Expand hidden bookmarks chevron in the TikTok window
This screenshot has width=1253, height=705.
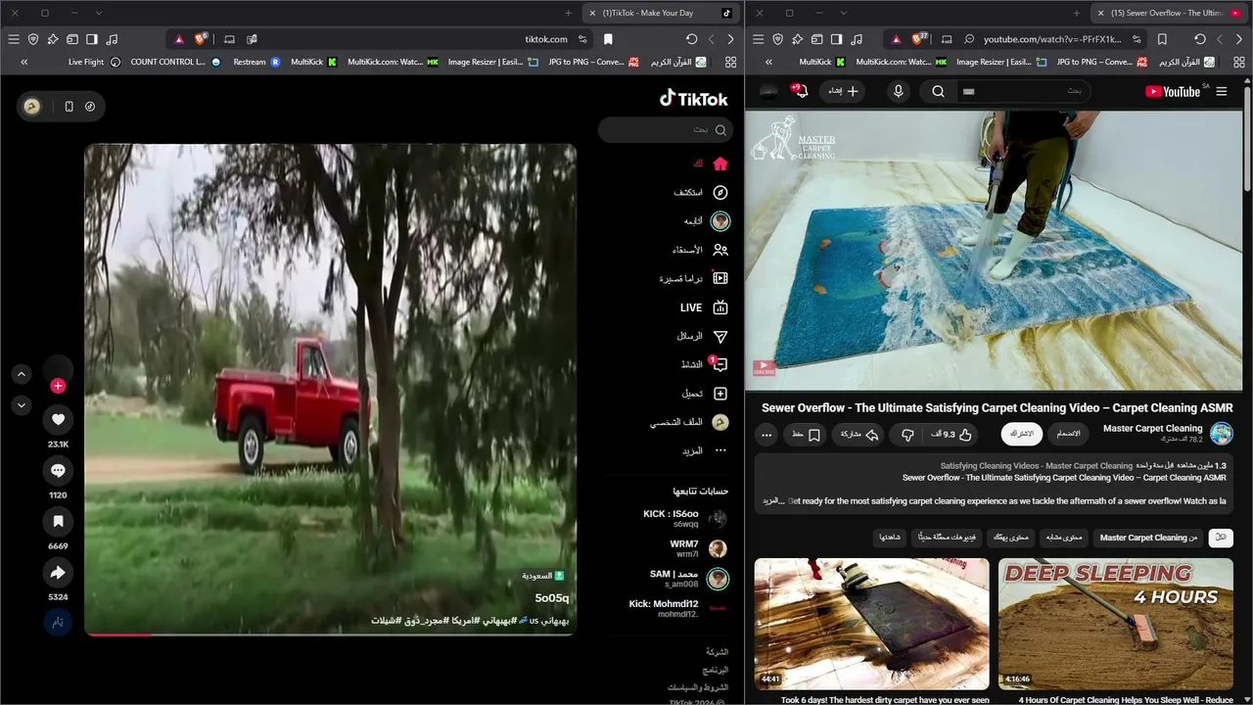coord(24,62)
